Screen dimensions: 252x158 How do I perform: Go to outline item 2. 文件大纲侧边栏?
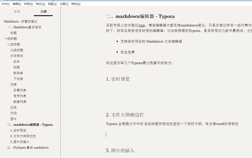tap(23, 136)
